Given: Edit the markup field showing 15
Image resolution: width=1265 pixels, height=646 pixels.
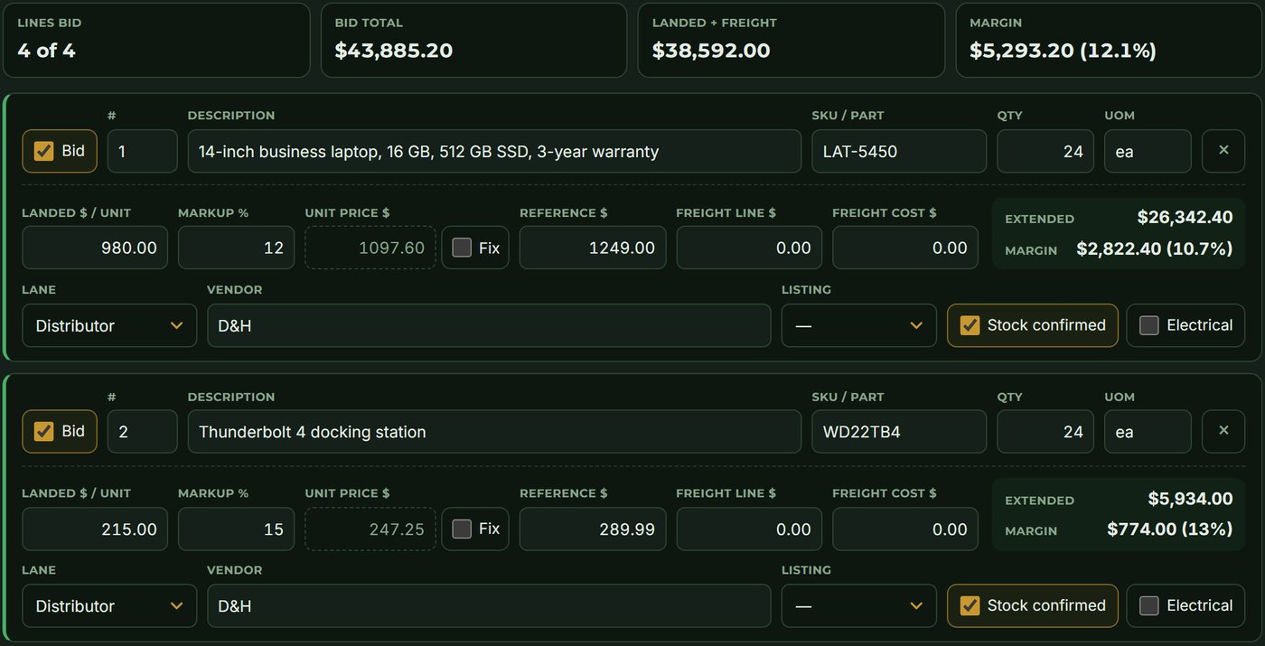Looking at the screenshot, I should pos(236,529).
